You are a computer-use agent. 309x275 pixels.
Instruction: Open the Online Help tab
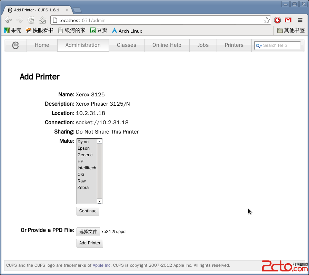coord(167,45)
